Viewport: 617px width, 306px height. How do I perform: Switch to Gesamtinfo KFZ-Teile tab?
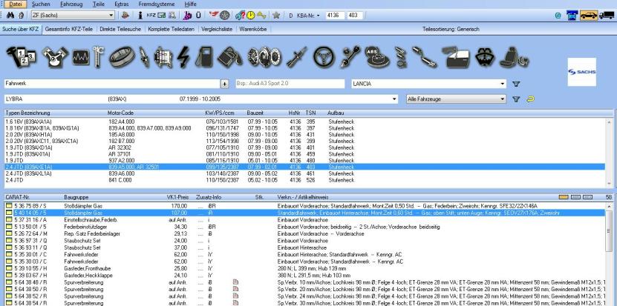click(x=68, y=29)
